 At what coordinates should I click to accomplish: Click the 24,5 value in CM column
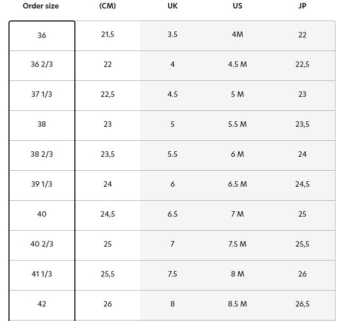click(x=107, y=214)
